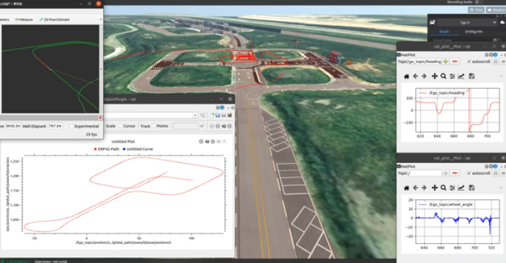Image resolution: width=506 pixels, height=263 pixels.
Task: Focus the Topic field in wheel_angle plot
Action: coord(425,173)
